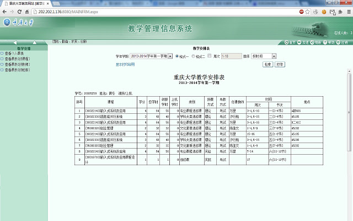This screenshot has height=221, width=353.
Task: Close the 重庆大学教务网站 browser tab
Action: tap(48, 4)
